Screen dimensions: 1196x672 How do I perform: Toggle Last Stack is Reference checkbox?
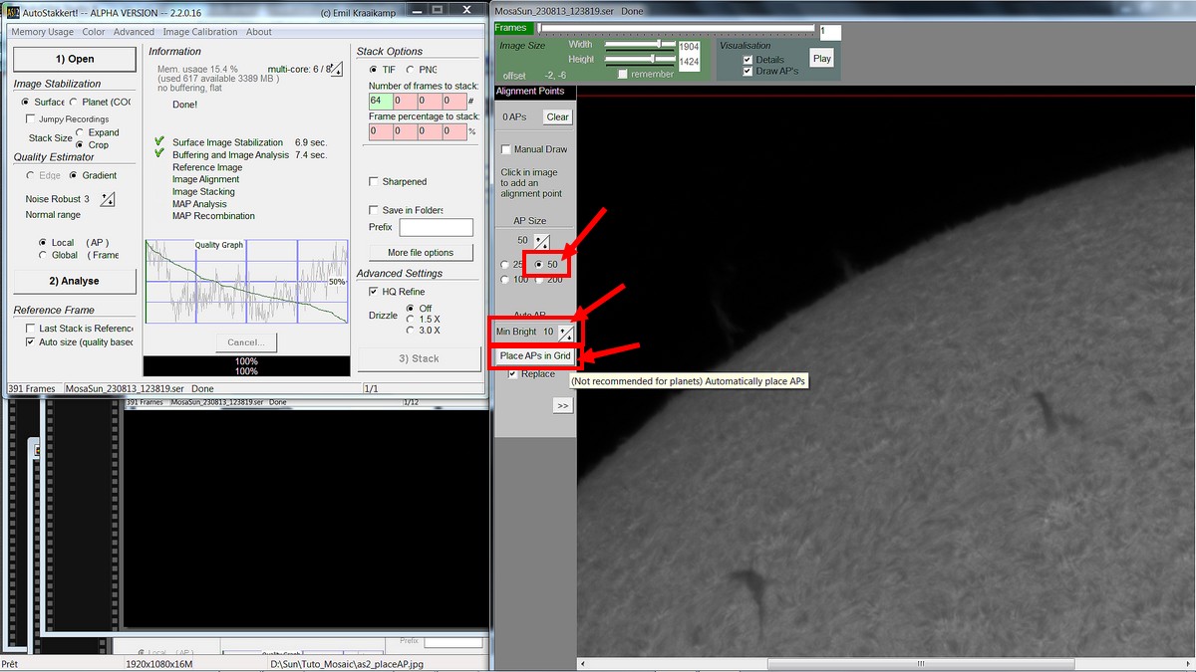(80, 329)
